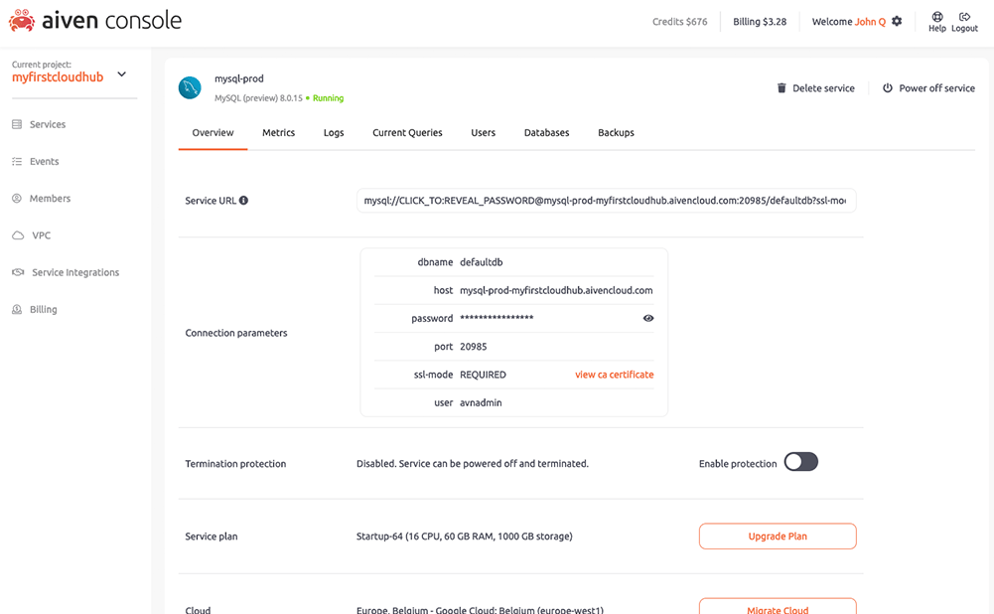The height and width of the screenshot is (614, 994).
Task: Click the Upgrade Plan button
Action: pos(778,536)
